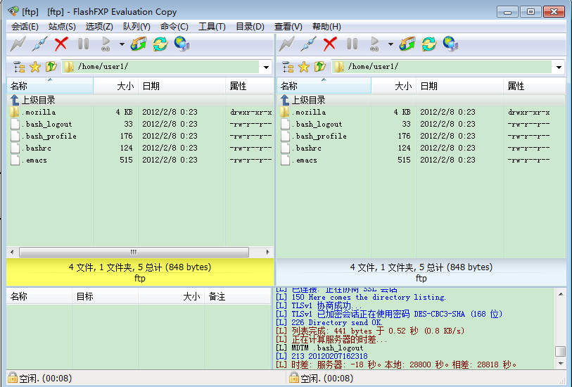The height and width of the screenshot is (387, 572).
Task: Open the 站点(S) menu
Action: [x=62, y=27]
